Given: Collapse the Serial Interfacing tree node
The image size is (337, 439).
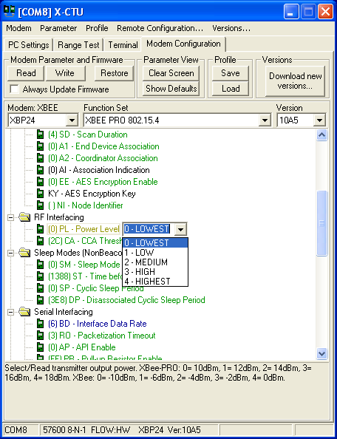Looking at the screenshot, I should coord(10,312).
